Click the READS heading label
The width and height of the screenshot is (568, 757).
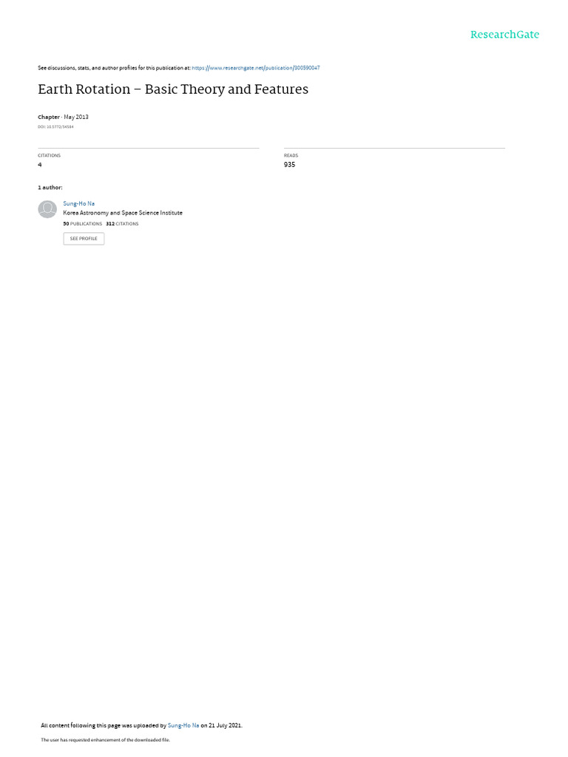(x=291, y=155)
